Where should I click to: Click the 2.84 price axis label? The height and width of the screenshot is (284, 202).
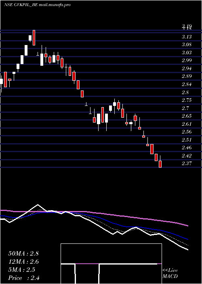[187, 84]
